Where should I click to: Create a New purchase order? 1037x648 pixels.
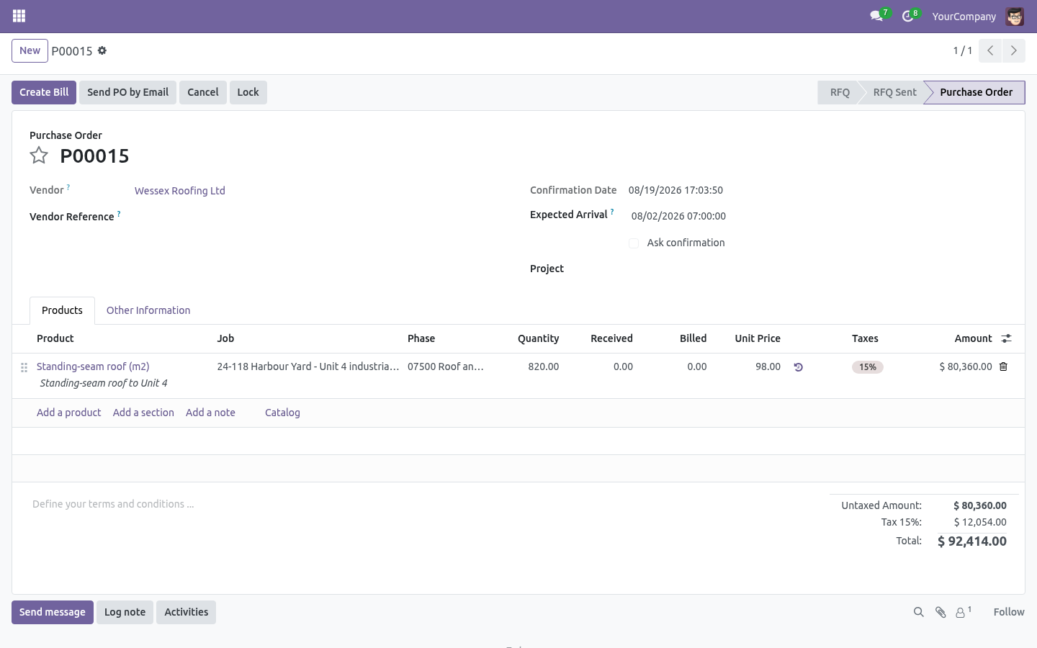point(30,50)
